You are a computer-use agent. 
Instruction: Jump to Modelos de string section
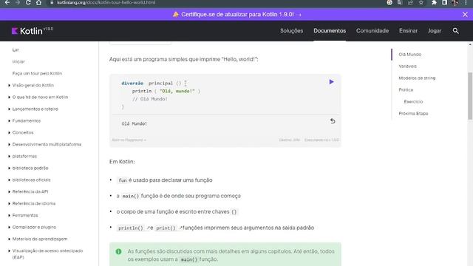(417, 78)
